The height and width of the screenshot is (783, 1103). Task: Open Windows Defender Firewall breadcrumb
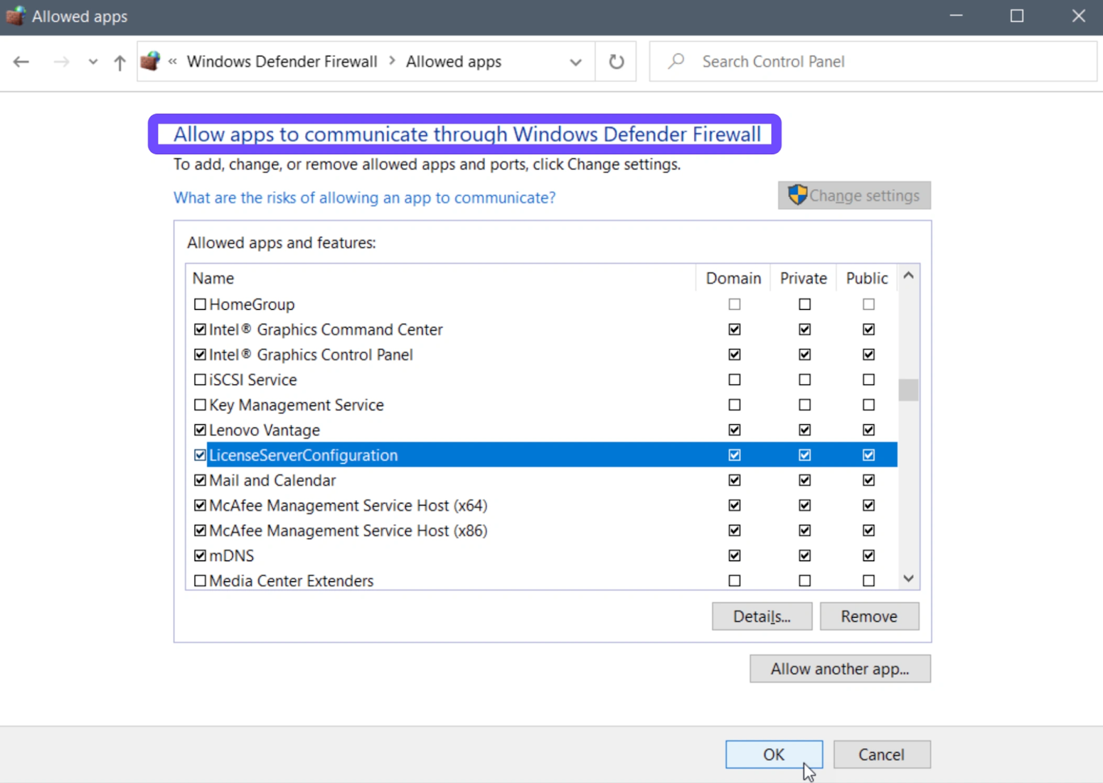coord(282,61)
